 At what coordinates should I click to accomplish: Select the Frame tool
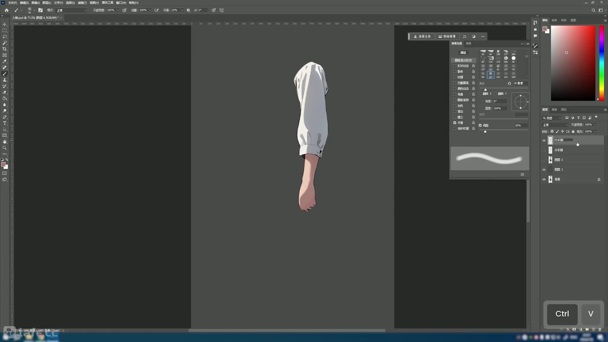click(4, 55)
